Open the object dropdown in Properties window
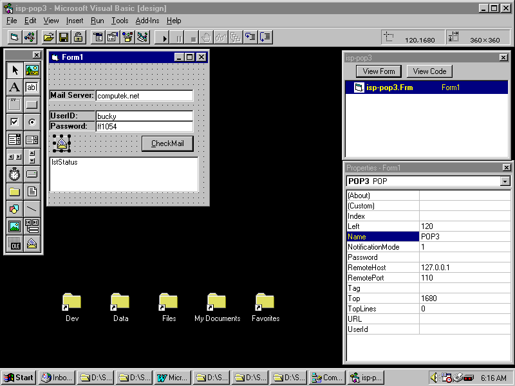Viewport: 515px width, 386px height. (504, 181)
